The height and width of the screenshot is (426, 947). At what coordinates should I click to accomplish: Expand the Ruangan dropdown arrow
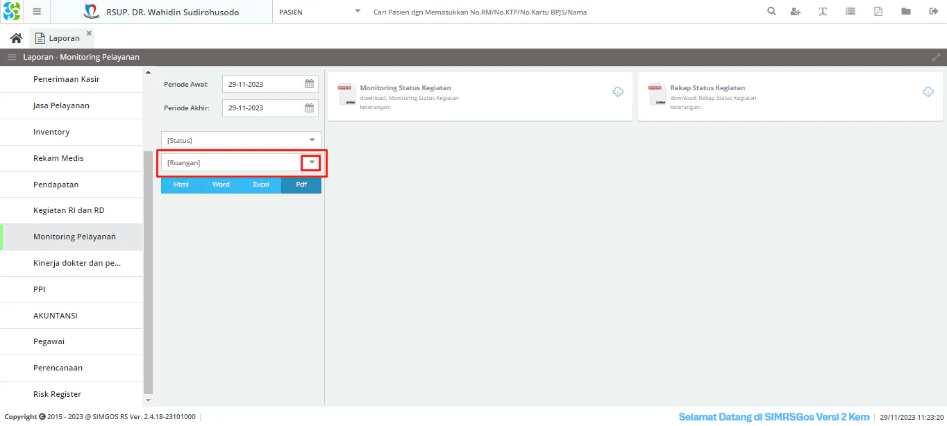[x=312, y=162]
